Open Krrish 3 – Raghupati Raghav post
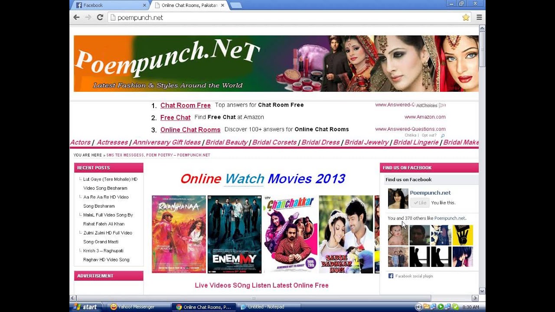Viewport: 555px width, 312px height. [x=106, y=255]
